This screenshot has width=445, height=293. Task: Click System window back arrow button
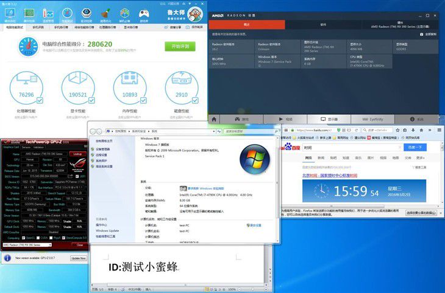93,131
